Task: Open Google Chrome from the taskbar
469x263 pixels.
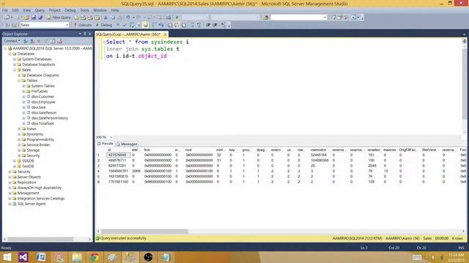Action: coord(95,257)
